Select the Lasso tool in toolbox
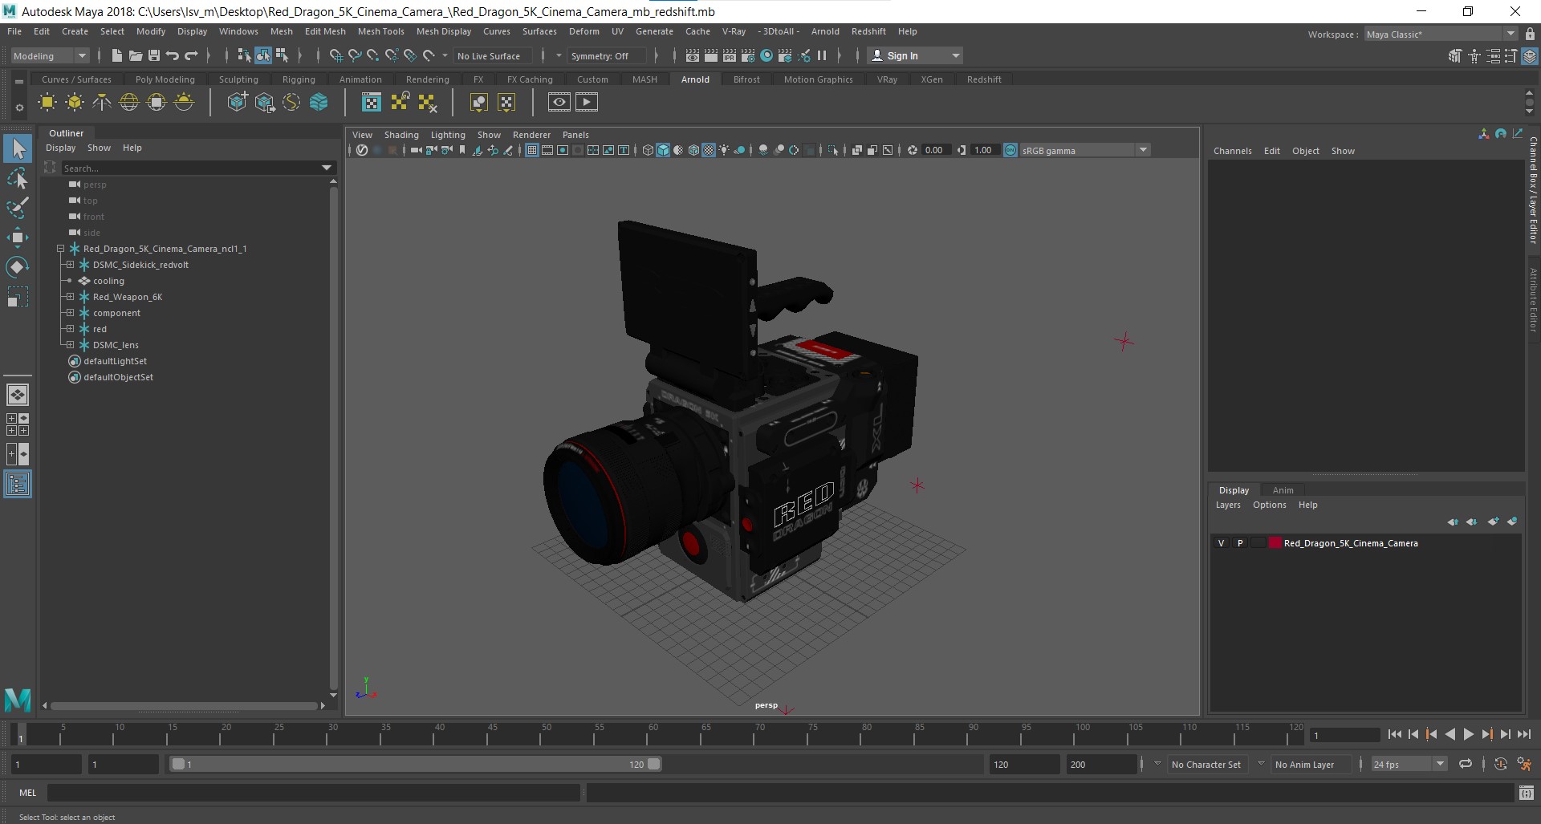This screenshot has width=1541, height=824. 18,179
